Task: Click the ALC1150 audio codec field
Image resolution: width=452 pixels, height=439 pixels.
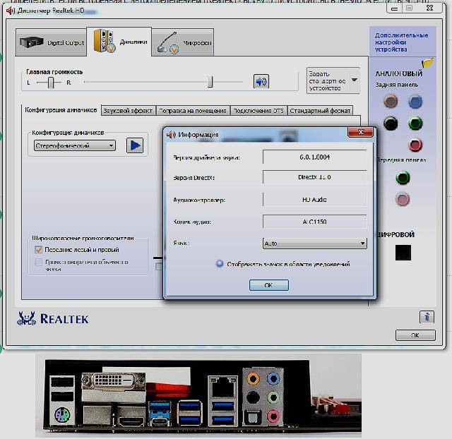Action: pyautogui.click(x=314, y=222)
